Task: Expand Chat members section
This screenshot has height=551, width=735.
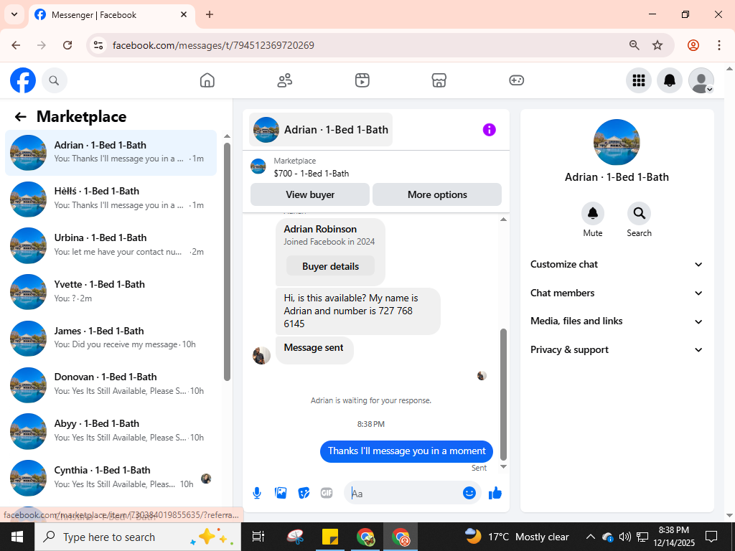Action: 617,293
